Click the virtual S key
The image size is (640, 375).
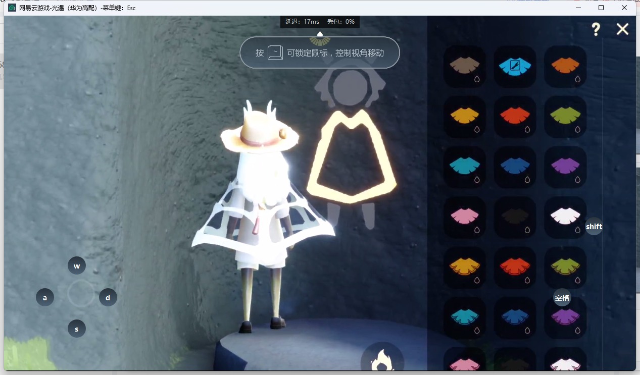click(x=77, y=329)
